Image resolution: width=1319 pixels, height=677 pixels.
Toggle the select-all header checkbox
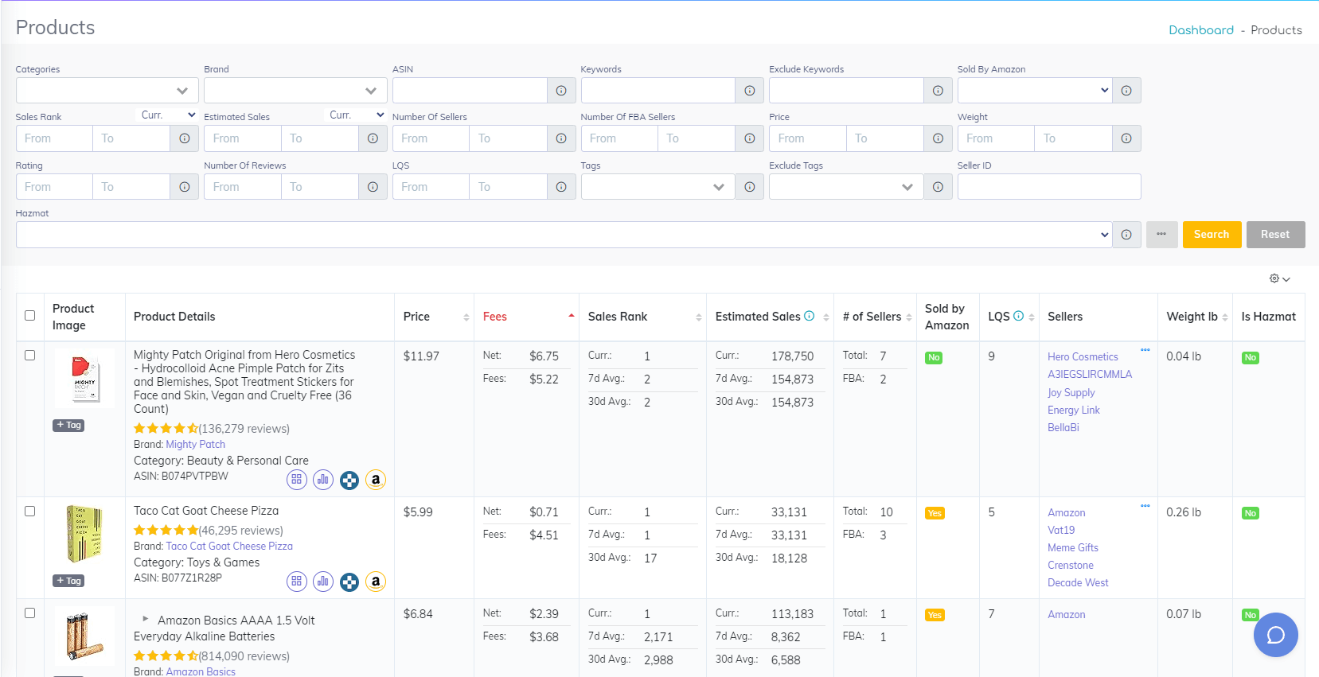point(30,316)
